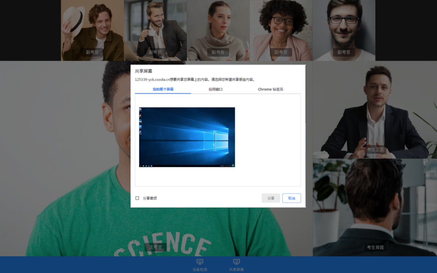Select 副考官 video of man holding hat

[x=92, y=30]
